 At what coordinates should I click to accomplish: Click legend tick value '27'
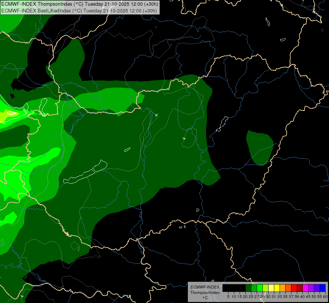pyautogui.click(x=257, y=297)
